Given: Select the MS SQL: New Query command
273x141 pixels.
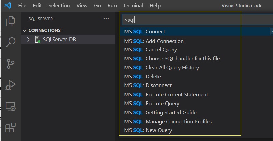Looking at the screenshot, I should tap(196, 130).
